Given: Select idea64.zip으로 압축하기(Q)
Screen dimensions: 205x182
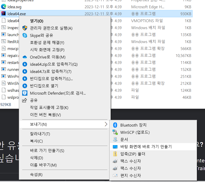Looking at the screenshot, I should pos(54,64).
